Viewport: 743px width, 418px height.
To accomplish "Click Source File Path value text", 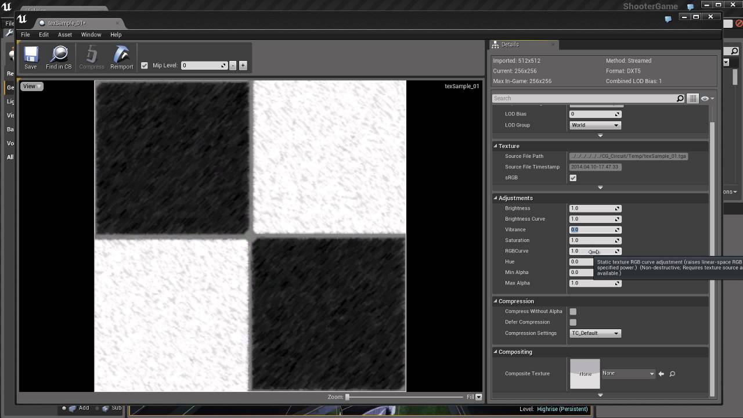I will [x=629, y=156].
